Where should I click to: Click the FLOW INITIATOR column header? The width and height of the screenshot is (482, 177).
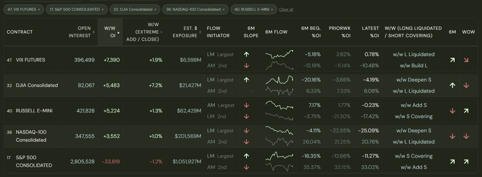218,32
